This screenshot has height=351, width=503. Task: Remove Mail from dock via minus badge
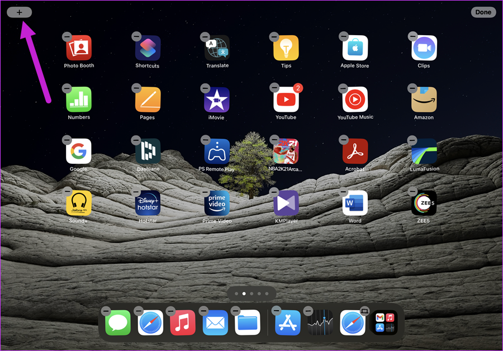pos(203,311)
